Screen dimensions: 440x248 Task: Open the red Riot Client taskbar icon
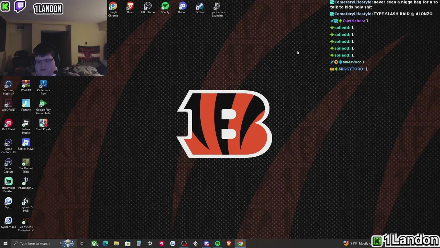coord(162,244)
